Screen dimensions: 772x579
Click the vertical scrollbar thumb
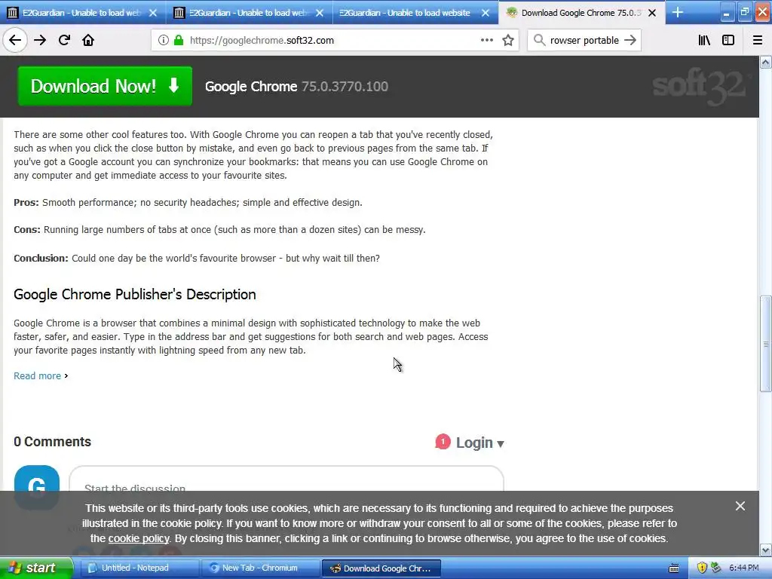765,344
